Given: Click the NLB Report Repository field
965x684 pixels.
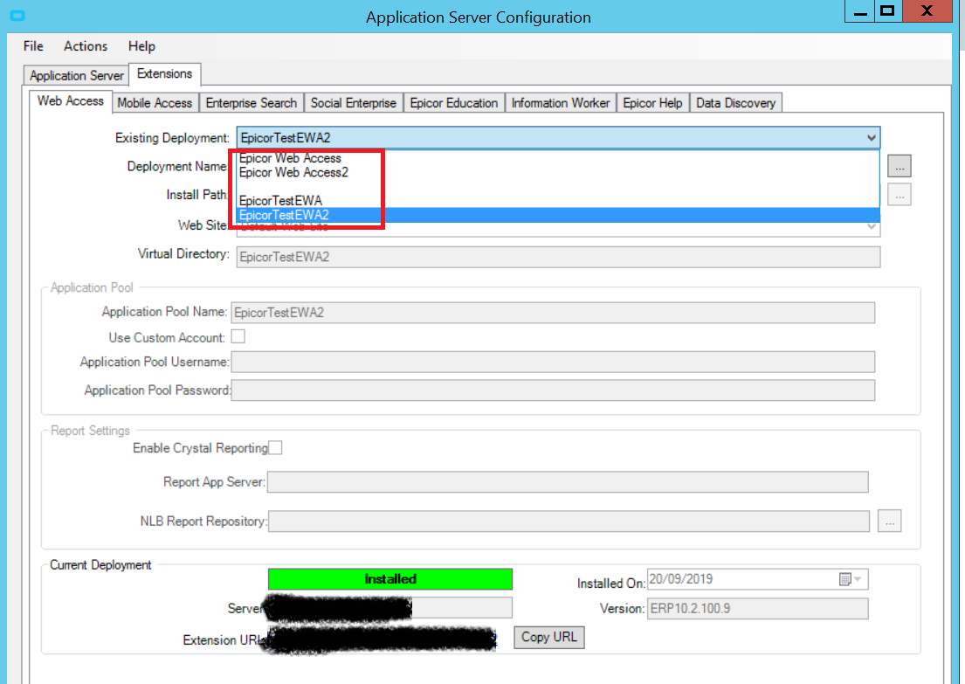Looking at the screenshot, I should click(x=569, y=521).
